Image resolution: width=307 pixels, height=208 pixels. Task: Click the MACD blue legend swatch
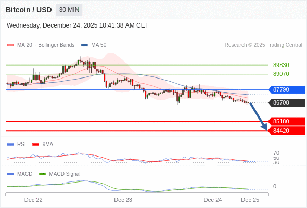(10, 174)
